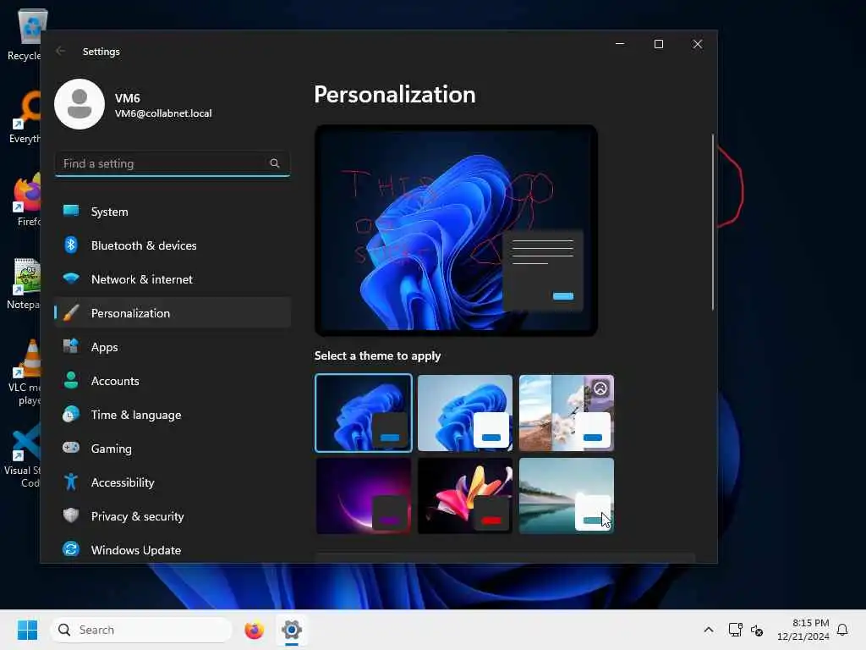Open the Accounts settings category
866x650 pixels.
pyautogui.click(x=173, y=380)
